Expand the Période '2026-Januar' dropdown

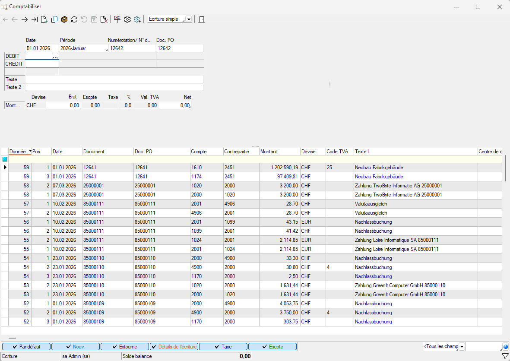tap(105, 49)
